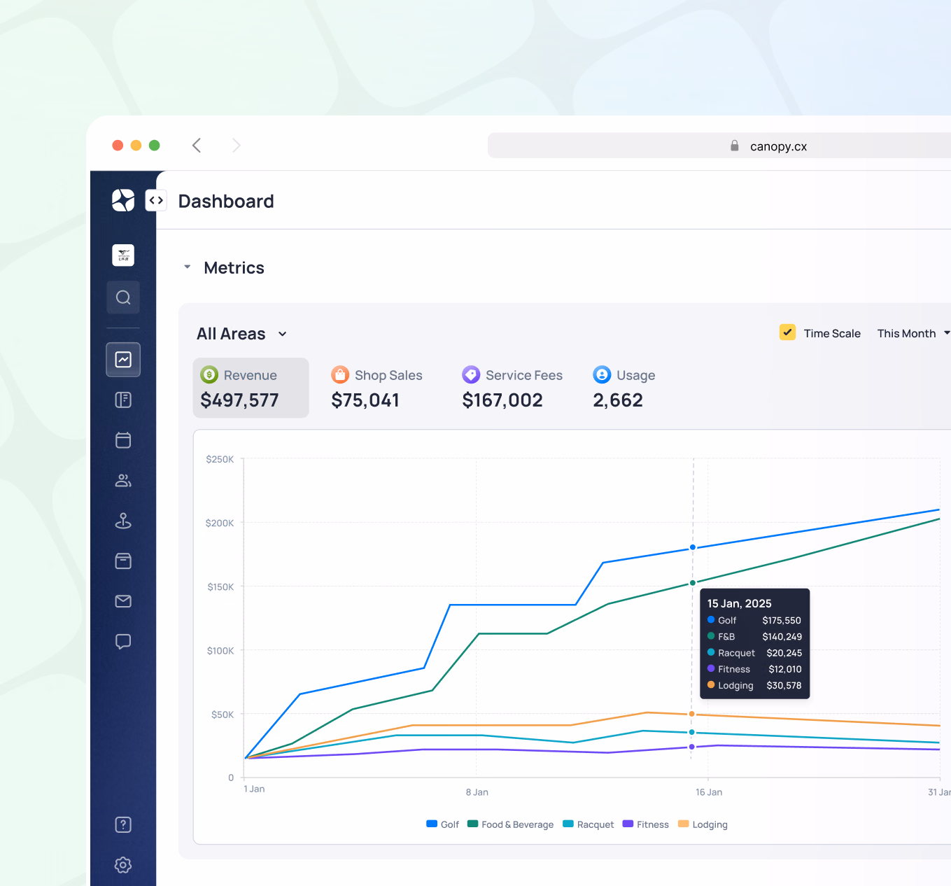Open the members people icon in sidebar
Image resolution: width=951 pixels, height=886 pixels.
point(123,481)
